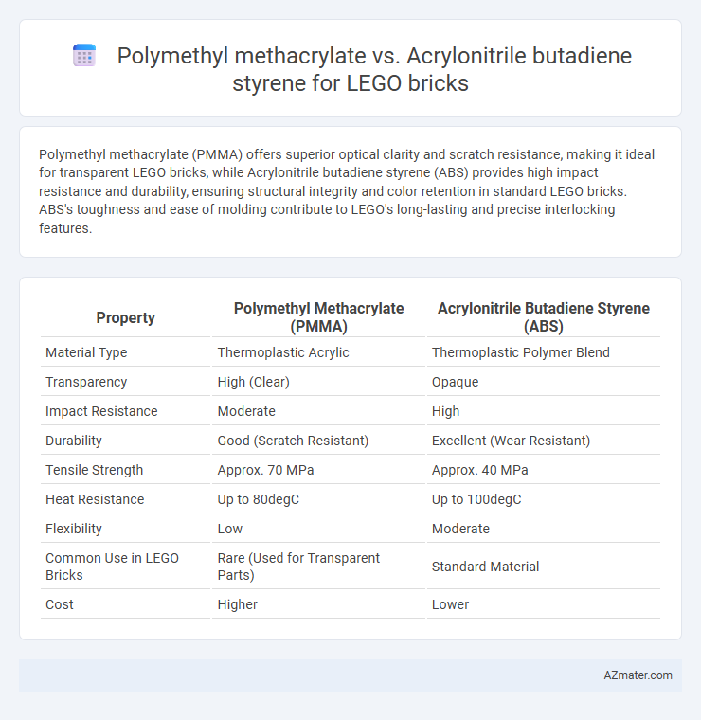
Task: Click the calendar grid icon beside the title
Action: coord(84,56)
